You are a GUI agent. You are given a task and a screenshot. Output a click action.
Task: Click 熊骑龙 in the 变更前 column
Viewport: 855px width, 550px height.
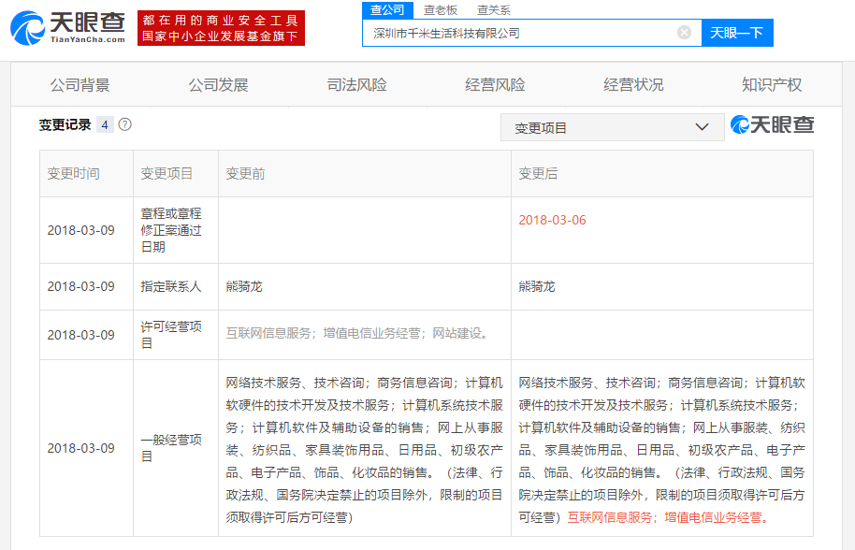pos(244,286)
